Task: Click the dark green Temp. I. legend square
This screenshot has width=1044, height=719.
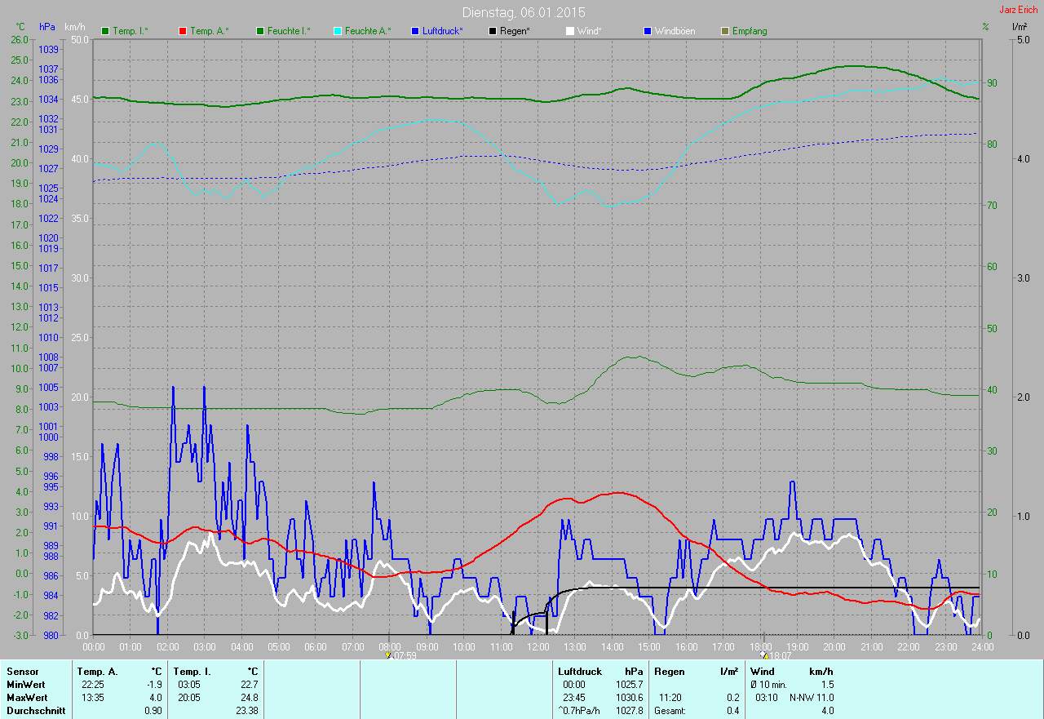Action: coord(105,31)
